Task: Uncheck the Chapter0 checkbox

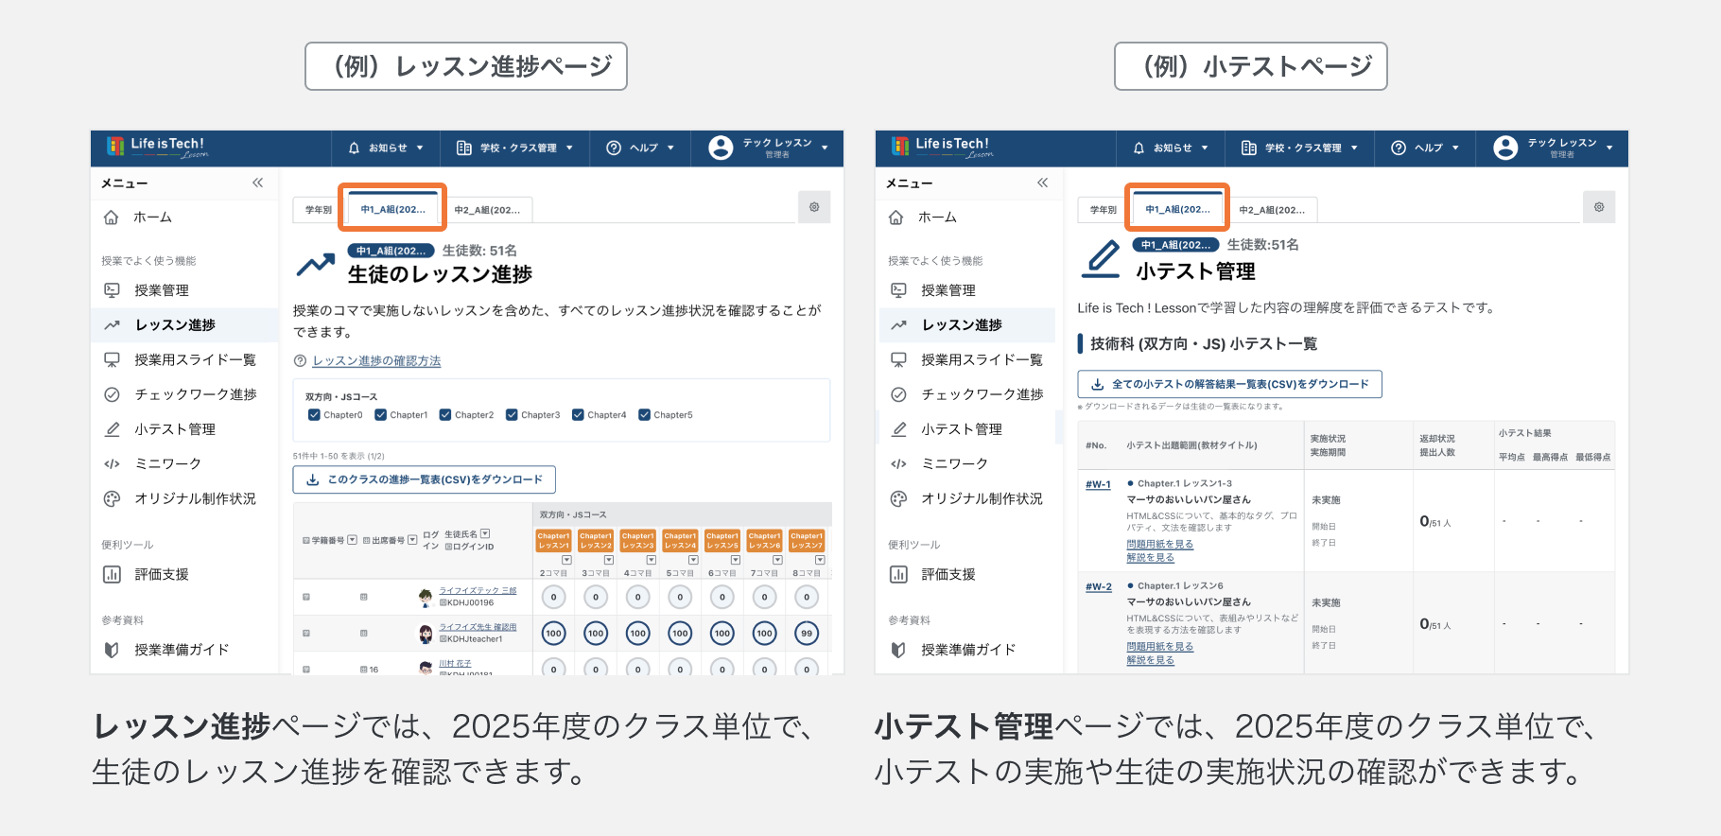Action: (314, 415)
